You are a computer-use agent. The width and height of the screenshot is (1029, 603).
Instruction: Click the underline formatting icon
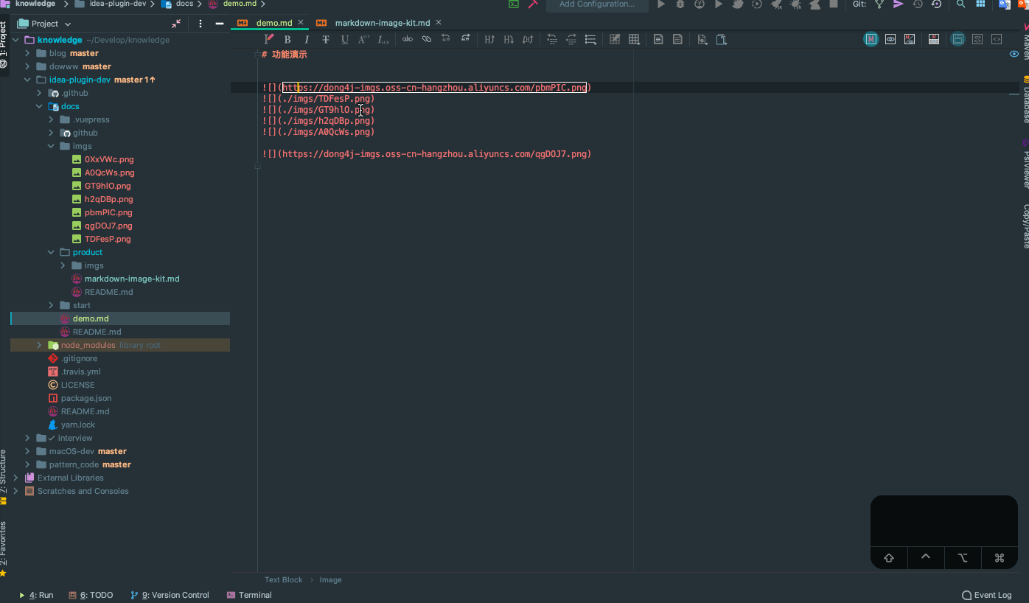pos(344,39)
